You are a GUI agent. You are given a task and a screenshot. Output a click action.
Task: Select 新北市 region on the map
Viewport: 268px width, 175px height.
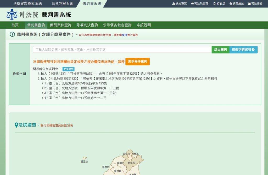click(131, 163)
